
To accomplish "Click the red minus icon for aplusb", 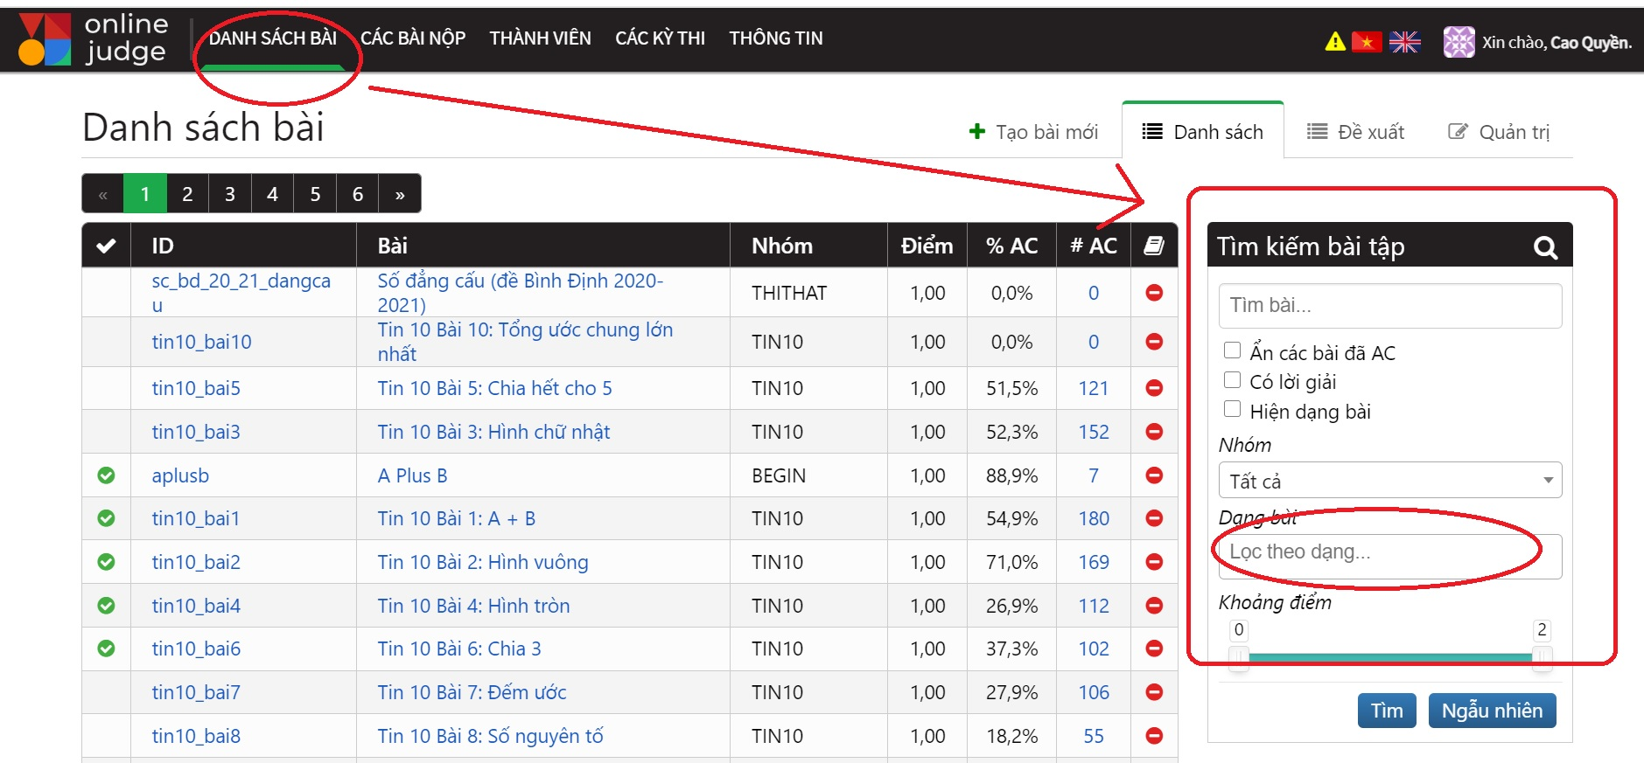I will [x=1154, y=475].
